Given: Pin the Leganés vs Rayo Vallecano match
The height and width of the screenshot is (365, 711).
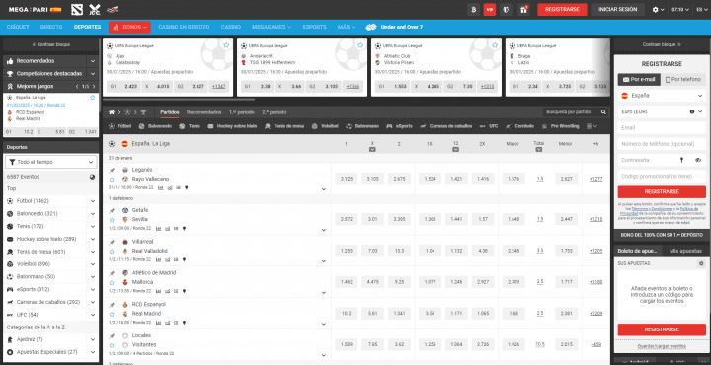Looking at the screenshot, I should point(112,171).
